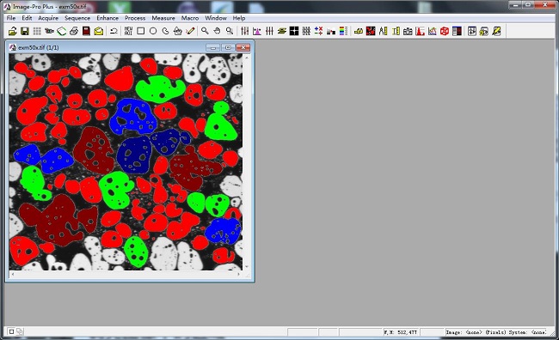Click the bright green segmented particle at top
Image resolution: width=559 pixels, height=340 pixels.
pyautogui.click(x=160, y=88)
